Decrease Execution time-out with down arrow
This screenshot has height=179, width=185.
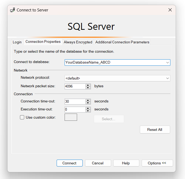point(88,111)
